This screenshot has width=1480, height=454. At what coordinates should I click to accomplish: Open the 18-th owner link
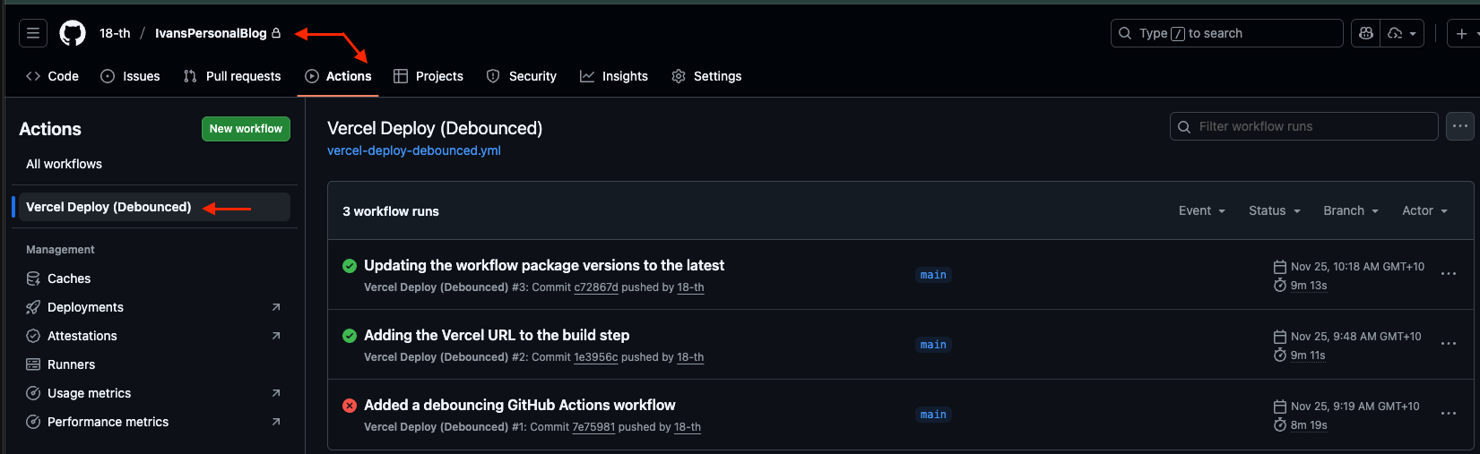115,33
